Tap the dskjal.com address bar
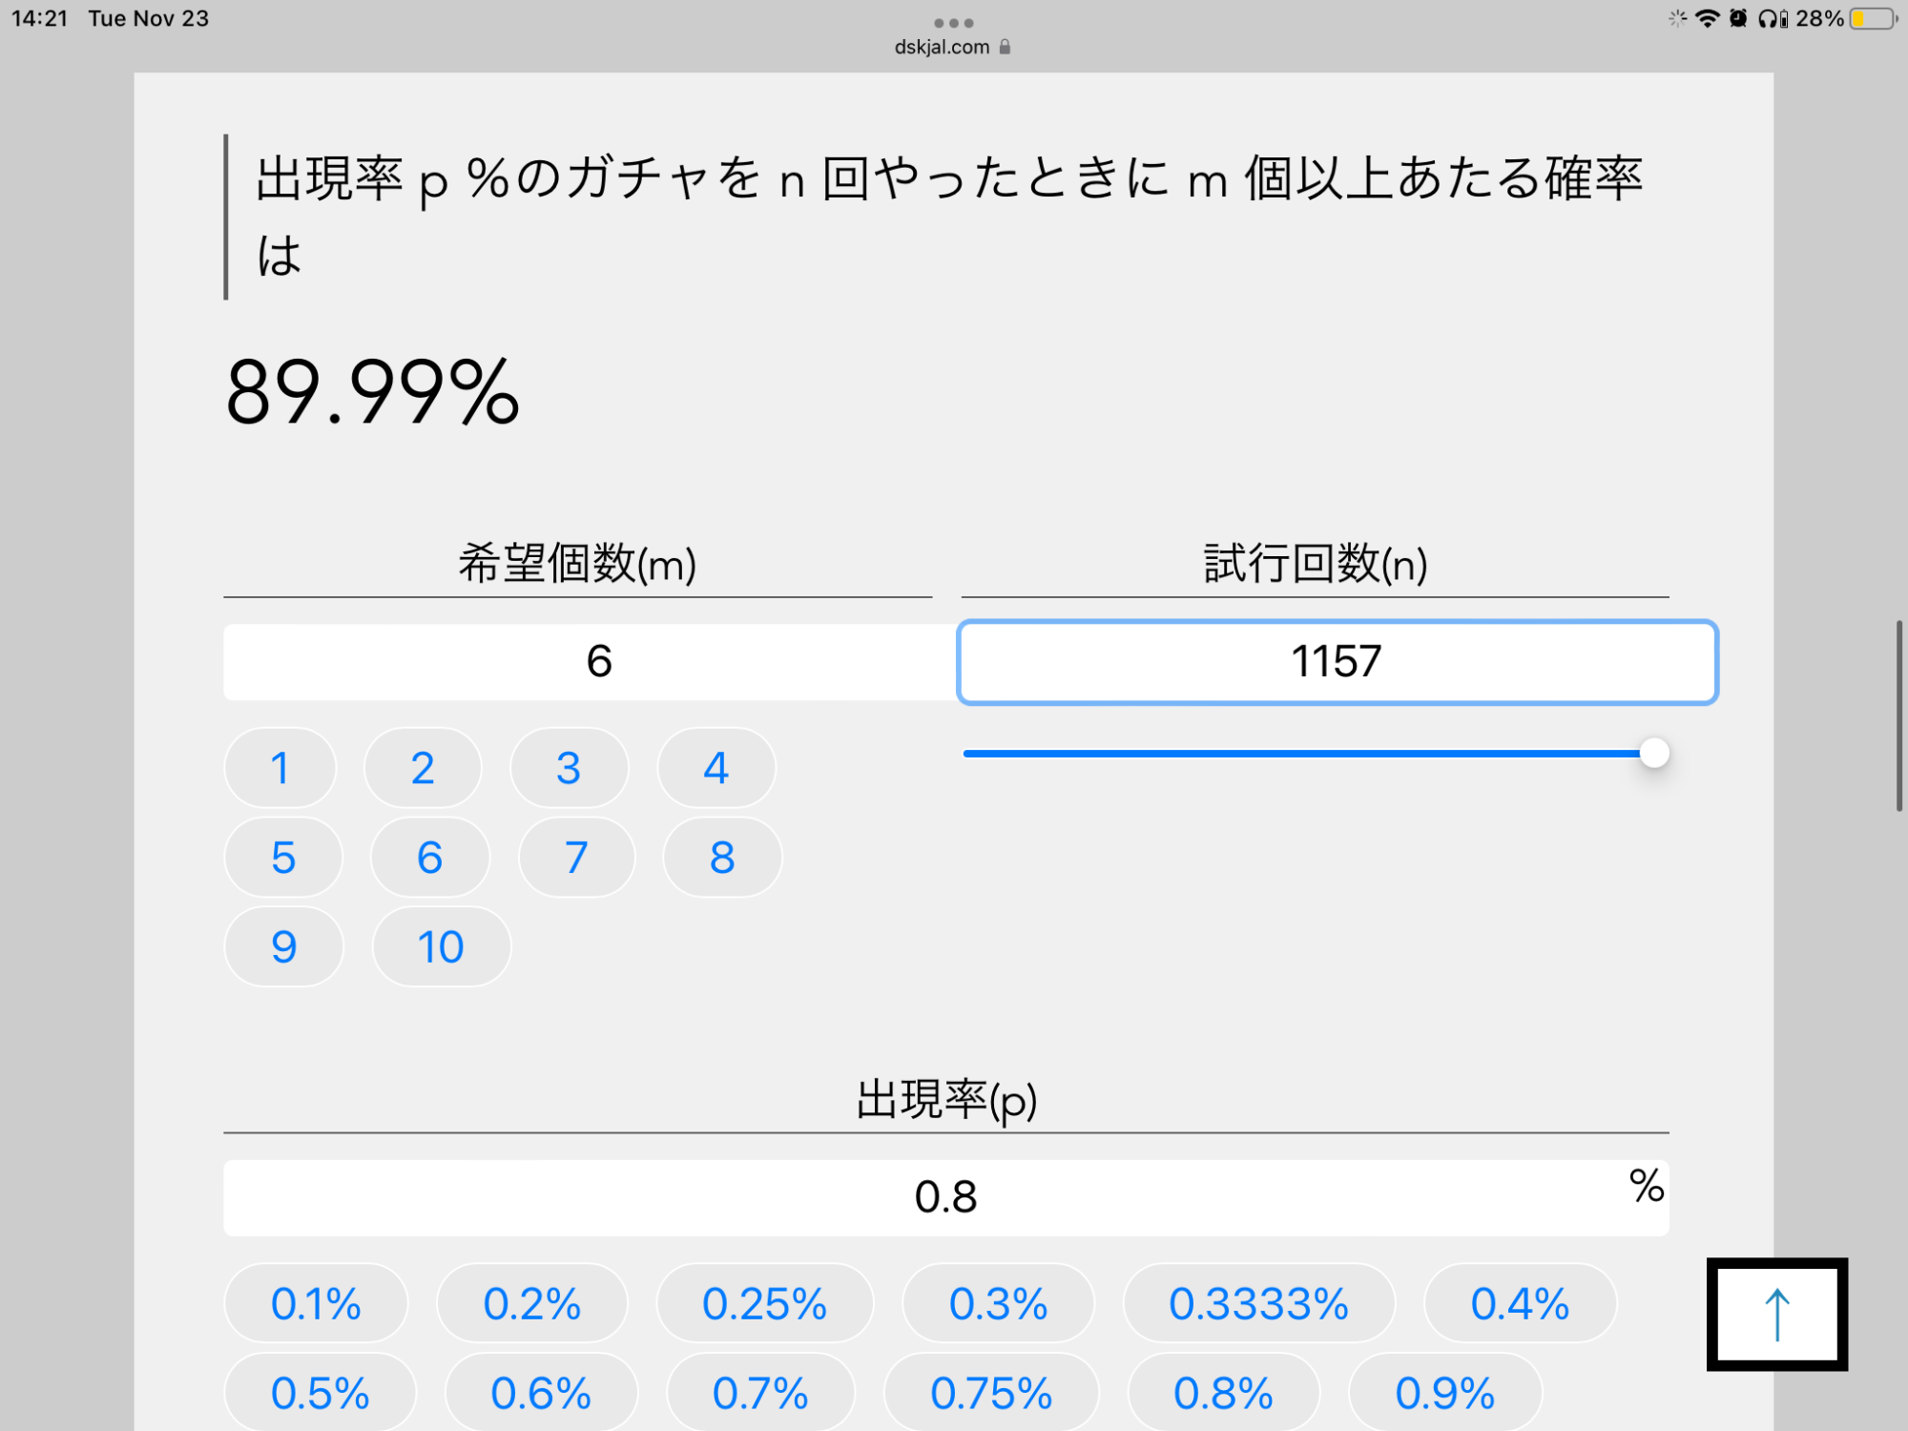 pyautogui.click(x=943, y=47)
